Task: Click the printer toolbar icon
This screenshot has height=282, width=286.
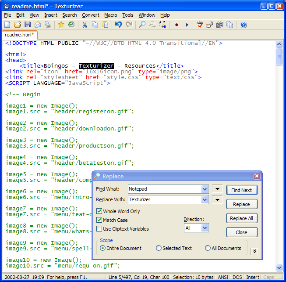Action: click(x=48, y=25)
